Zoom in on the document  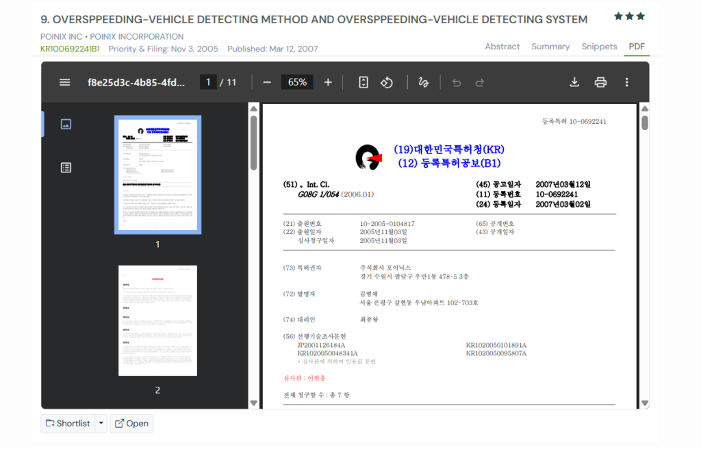pyautogui.click(x=328, y=81)
